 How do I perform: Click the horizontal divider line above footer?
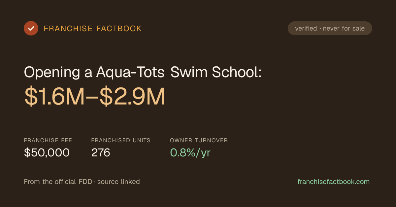pos(198,169)
